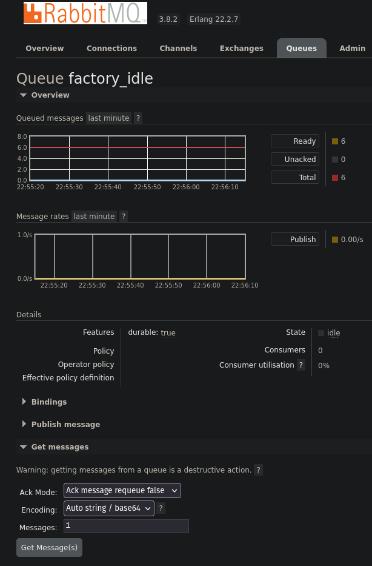The height and width of the screenshot is (566, 372).
Task: Open the Encoding dropdown
Action: tap(109, 508)
